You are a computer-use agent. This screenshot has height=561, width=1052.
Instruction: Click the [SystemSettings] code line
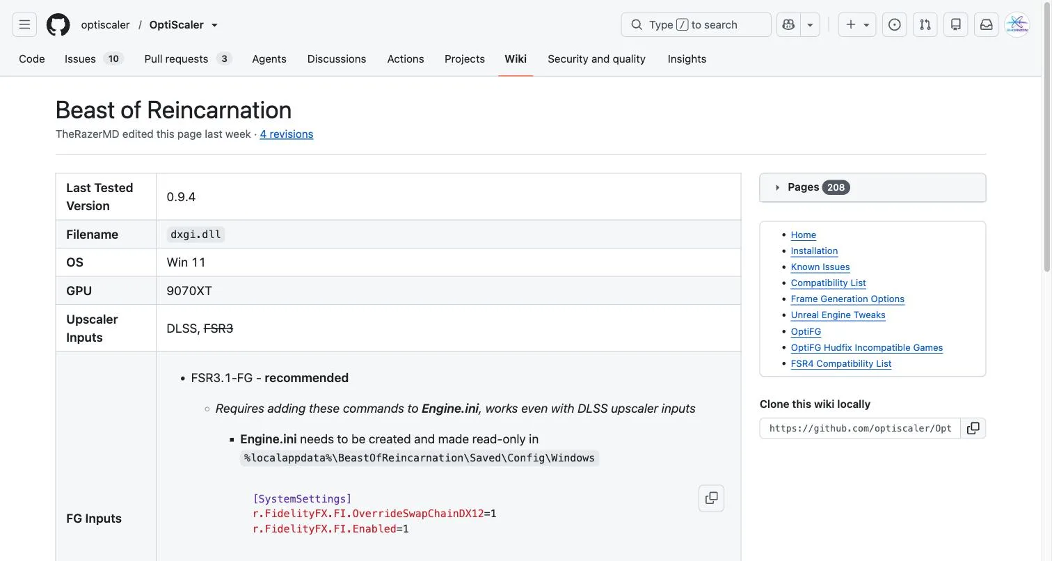303,499
